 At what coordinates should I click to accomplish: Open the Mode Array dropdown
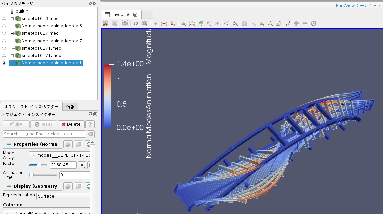pos(60,155)
